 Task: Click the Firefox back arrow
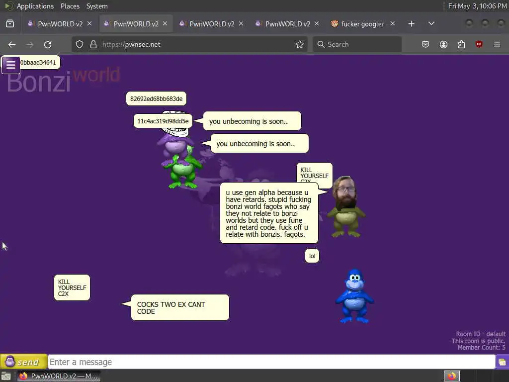pos(12,44)
